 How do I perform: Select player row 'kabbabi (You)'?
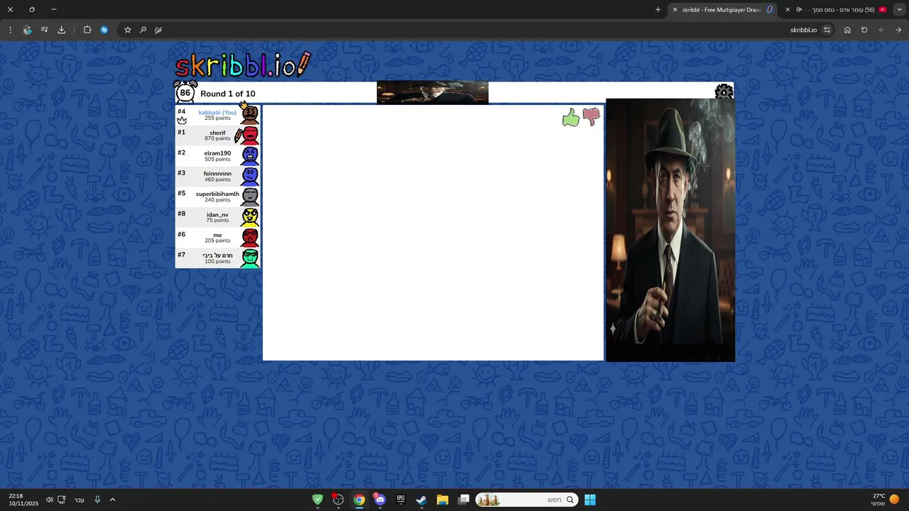(217, 114)
